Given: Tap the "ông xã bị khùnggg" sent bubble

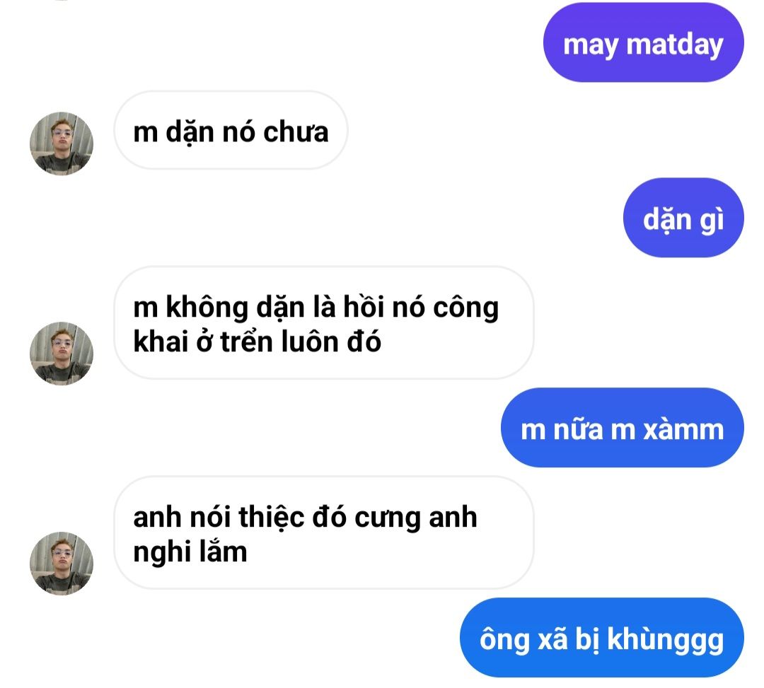Looking at the screenshot, I should coord(602,637).
